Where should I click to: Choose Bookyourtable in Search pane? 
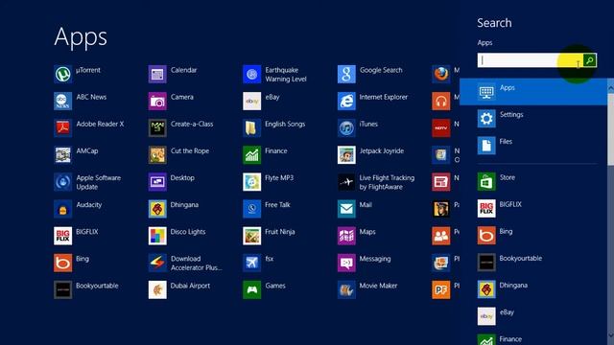tap(533, 263)
